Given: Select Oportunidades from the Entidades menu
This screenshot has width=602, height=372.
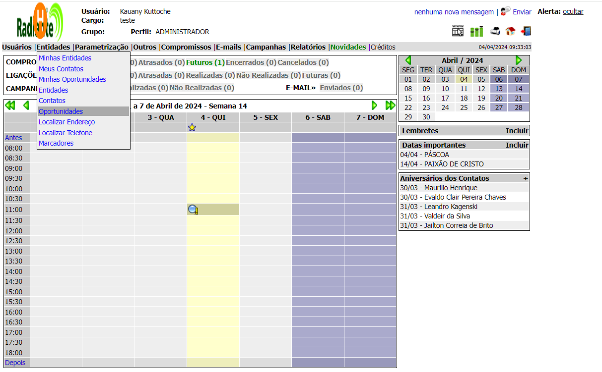Looking at the screenshot, I should click(61, 111).
